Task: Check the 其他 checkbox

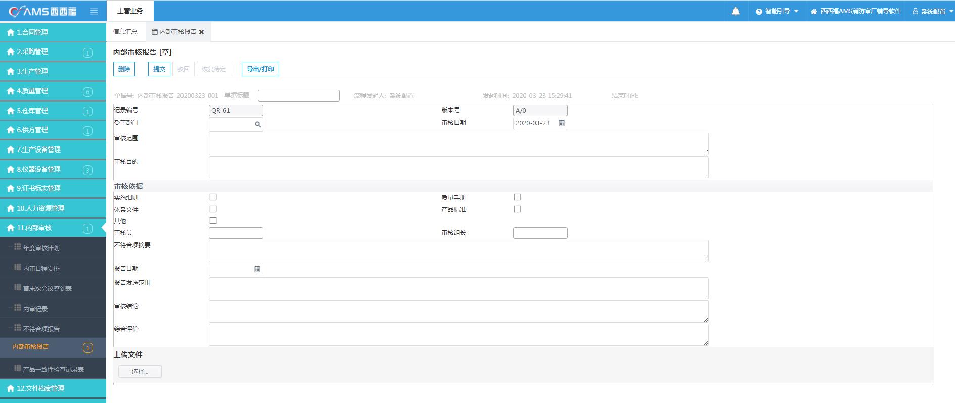Action: pyautogui.click(x=213, y=221)
